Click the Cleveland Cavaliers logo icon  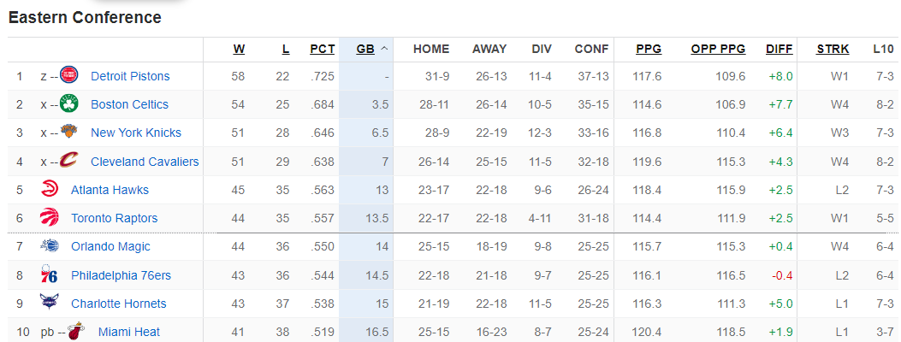(x=69, y=161)
